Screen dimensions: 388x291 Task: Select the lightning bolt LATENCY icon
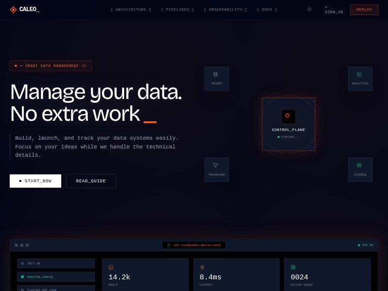(202, 267)
